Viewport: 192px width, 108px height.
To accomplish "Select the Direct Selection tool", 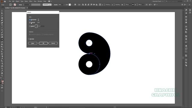I will [x=2, y=13].
